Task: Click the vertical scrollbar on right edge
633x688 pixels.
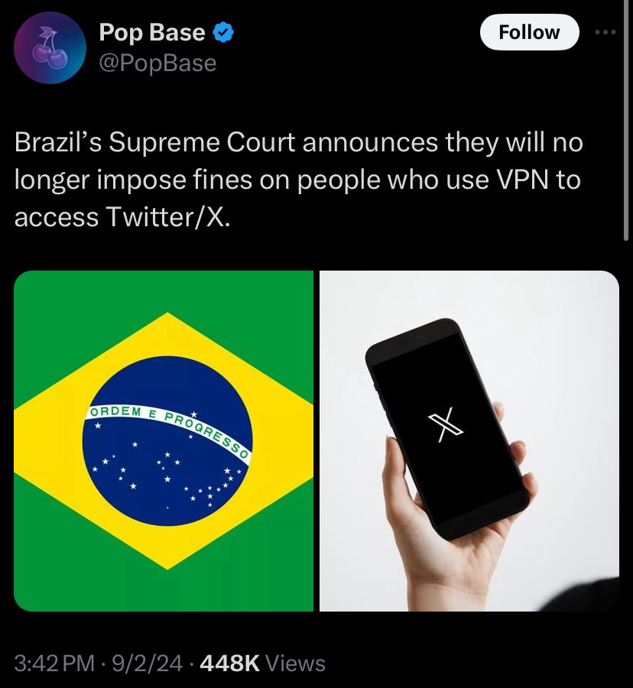Action: (x=626, y=120)
